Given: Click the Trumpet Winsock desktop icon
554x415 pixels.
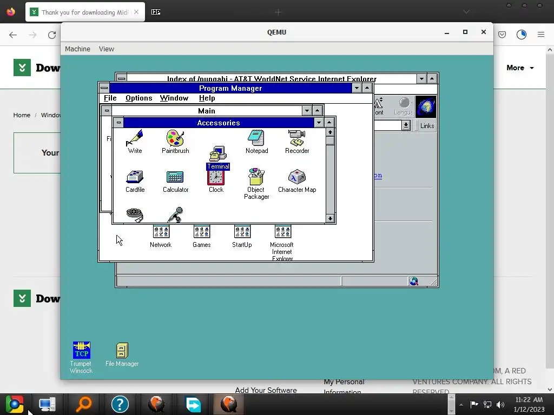Looking at the screenshot, I should (81, 358).
